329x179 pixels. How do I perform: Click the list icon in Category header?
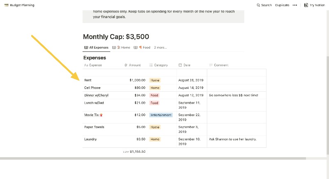pos(151,65)
